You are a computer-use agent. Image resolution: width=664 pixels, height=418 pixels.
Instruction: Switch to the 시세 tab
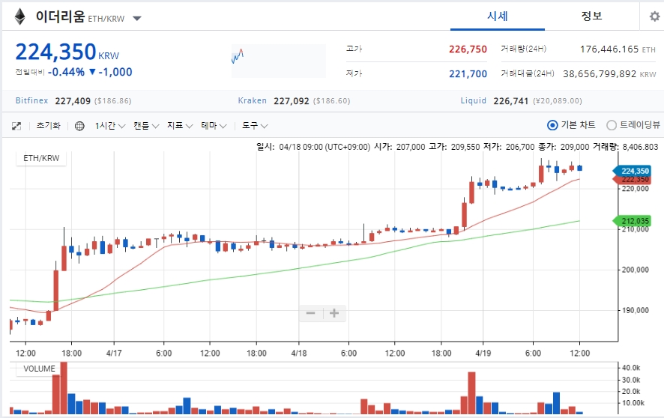[x=498, y=16]
